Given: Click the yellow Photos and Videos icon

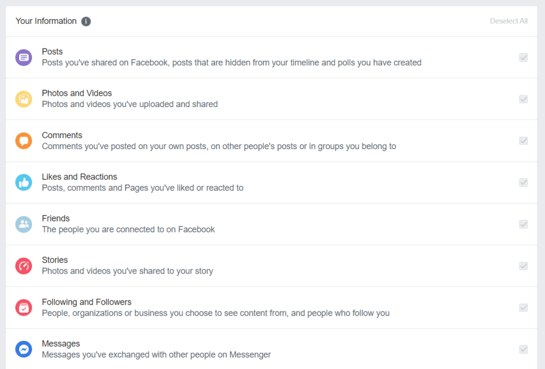Looking at the screenshot, I should coord(23,99).
